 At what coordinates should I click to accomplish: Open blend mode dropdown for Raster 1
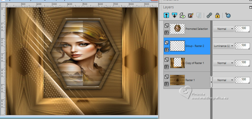point(223,80)
